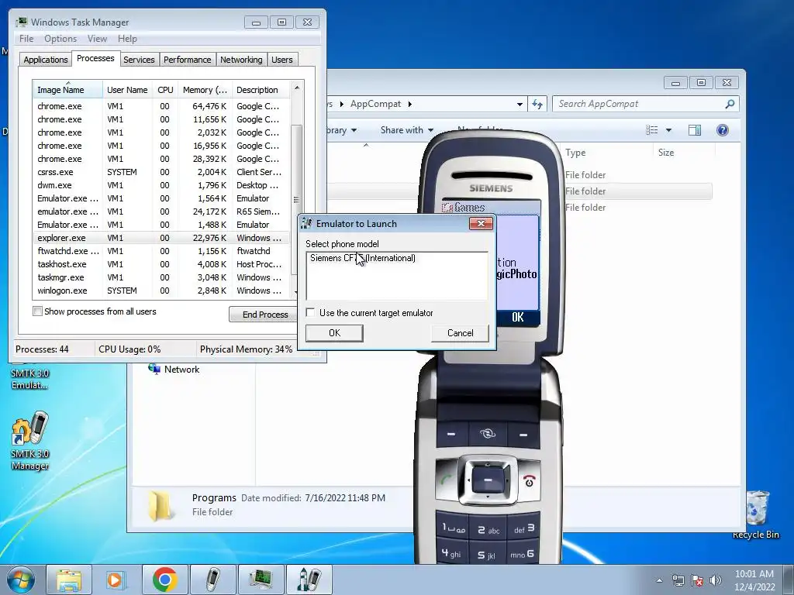794x595 pixels.
Task: Switch to Chrome in the taskbar
Action: [164, 580]
